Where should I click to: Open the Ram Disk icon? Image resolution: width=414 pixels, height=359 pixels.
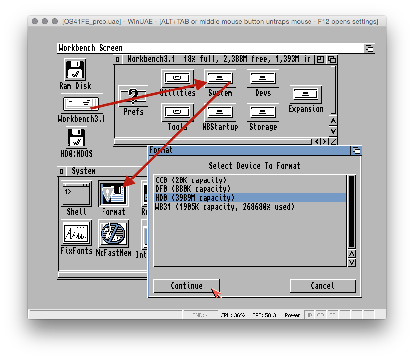[75, 70]
